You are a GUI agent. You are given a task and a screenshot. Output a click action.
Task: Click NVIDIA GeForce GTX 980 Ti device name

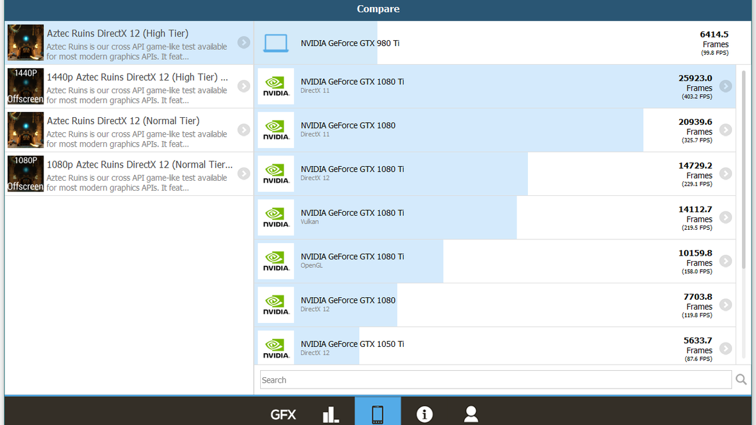click(350, 43)
